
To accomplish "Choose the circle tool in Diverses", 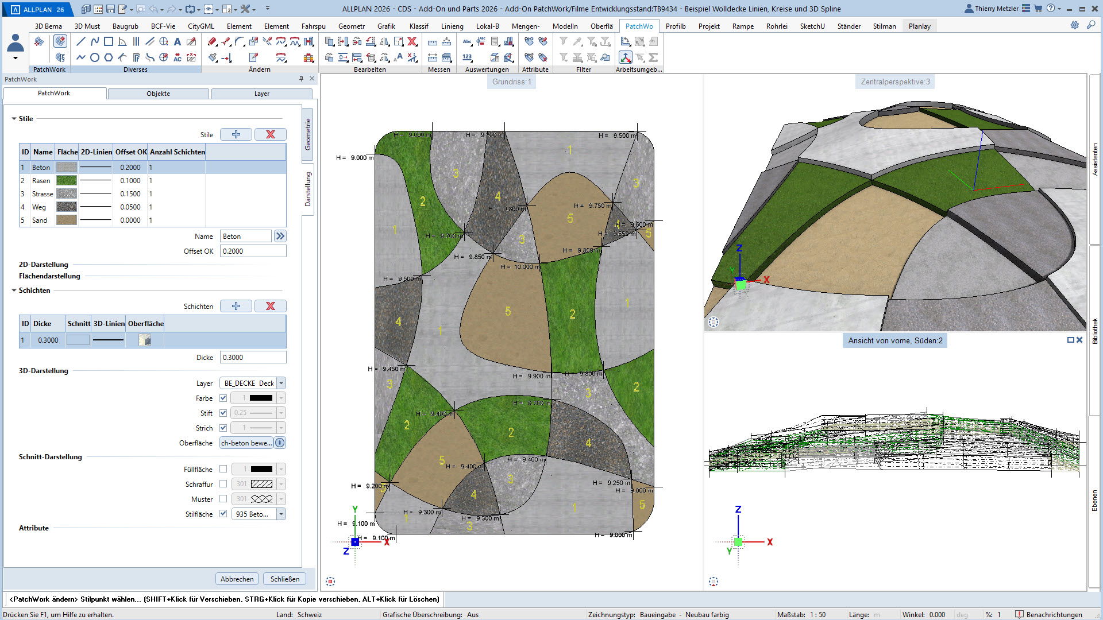I will pos(95,57).
